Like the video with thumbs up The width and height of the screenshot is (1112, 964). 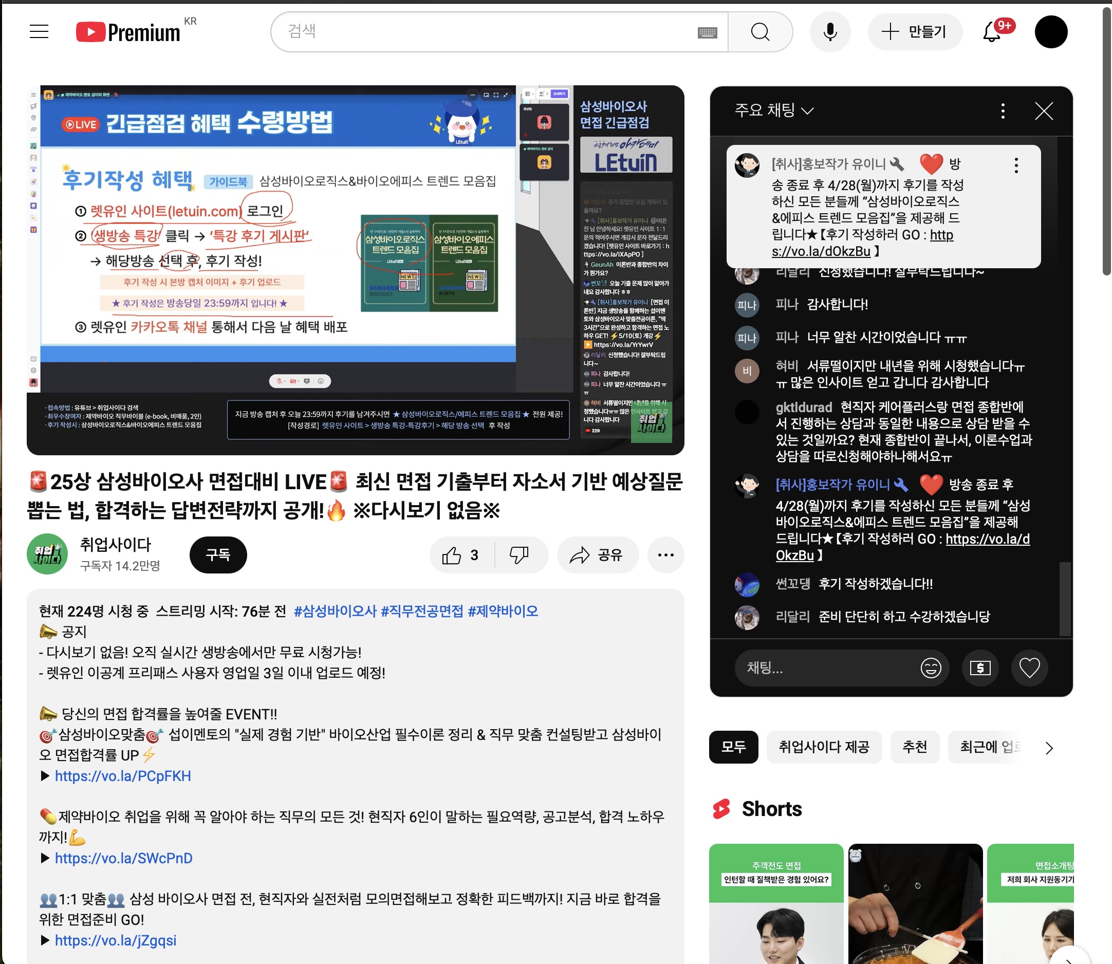[460, 555]
